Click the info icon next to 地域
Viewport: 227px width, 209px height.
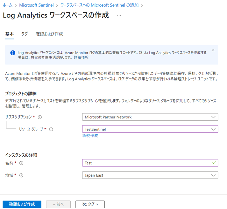[x=22, y=175]
